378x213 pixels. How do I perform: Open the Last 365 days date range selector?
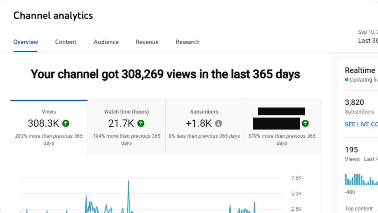[x=368, y=37]
